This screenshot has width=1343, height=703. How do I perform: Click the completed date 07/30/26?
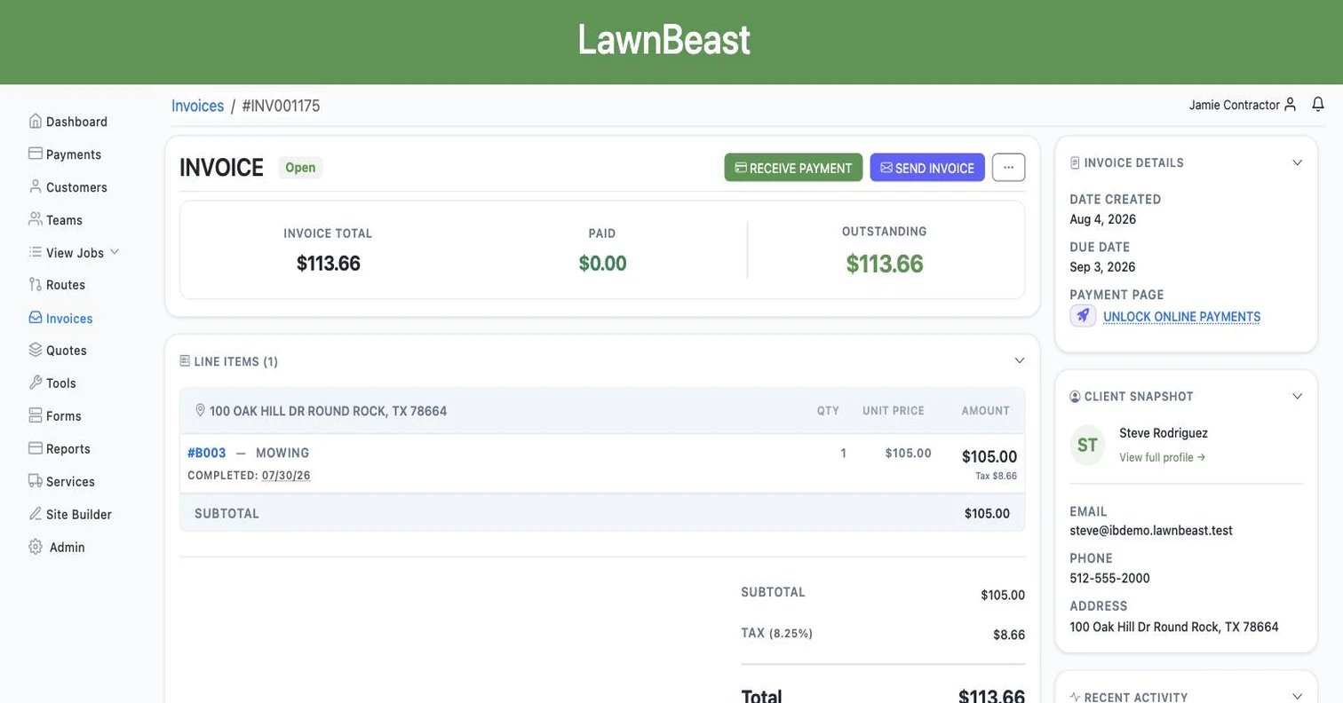click(x=286, y=476)
